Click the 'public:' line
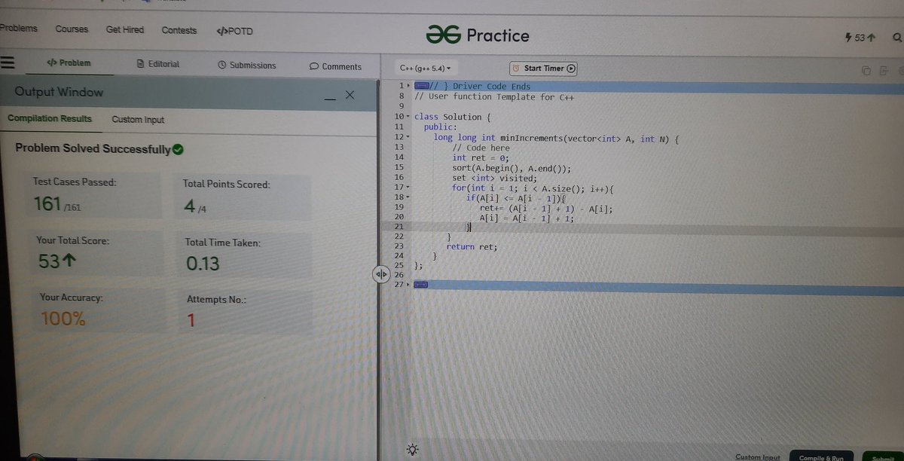 (440, 127)
